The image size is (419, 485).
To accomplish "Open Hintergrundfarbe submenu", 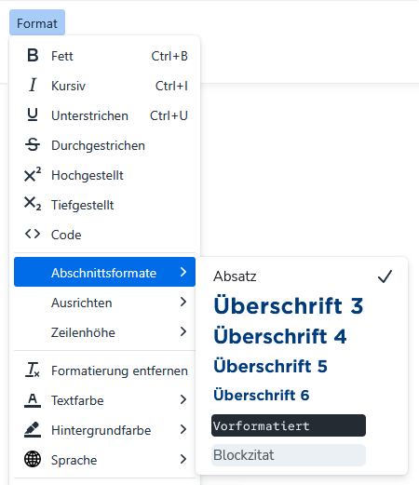I will coord(104,429).
